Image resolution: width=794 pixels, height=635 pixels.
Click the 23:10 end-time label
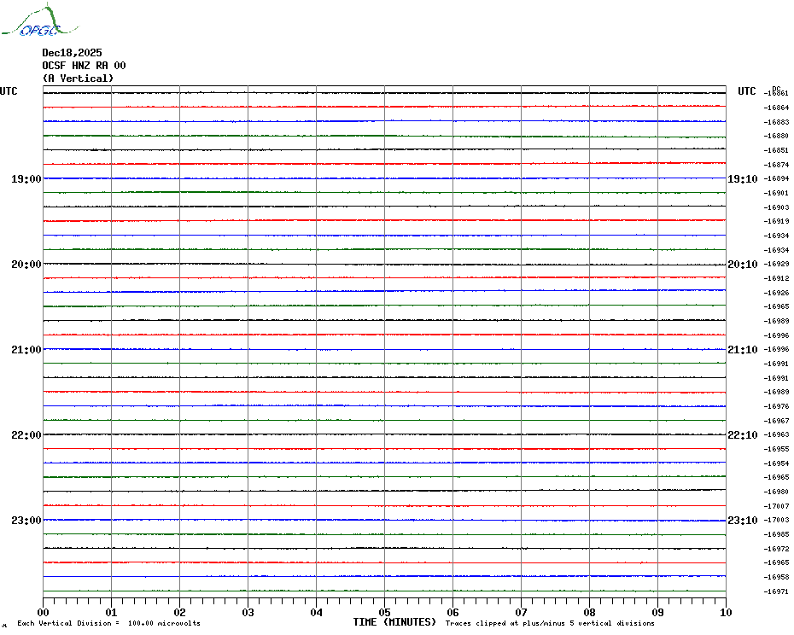[743, 521]
